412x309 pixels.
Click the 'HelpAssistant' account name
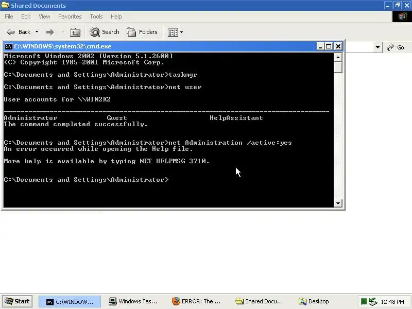click(236, 118)
